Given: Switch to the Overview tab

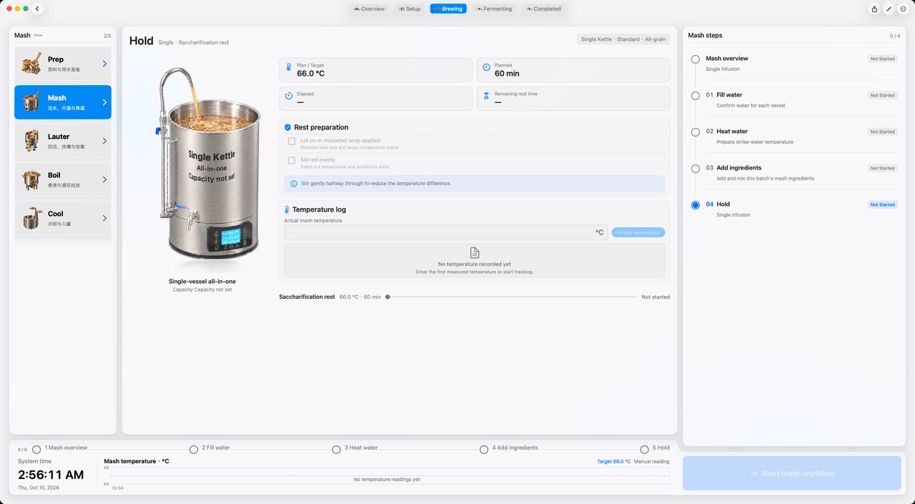Looking at the screenshot, I should tap(369, 9).
